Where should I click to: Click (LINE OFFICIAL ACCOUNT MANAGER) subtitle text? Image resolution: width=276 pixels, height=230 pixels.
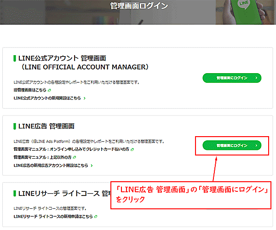click(x=85, y=67)
